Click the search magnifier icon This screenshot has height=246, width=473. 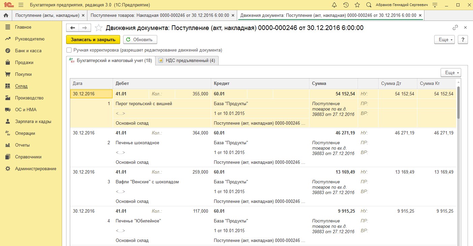click(369, 5)
